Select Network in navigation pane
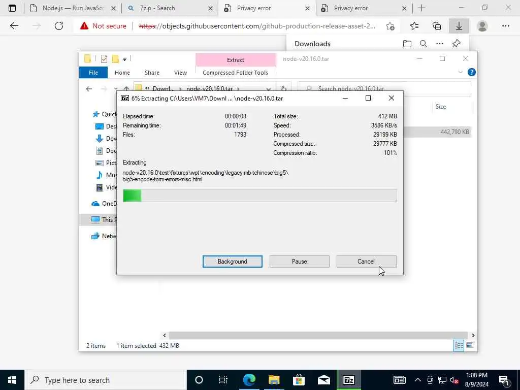Screen dimensions: 520x390 coord(104,236)
